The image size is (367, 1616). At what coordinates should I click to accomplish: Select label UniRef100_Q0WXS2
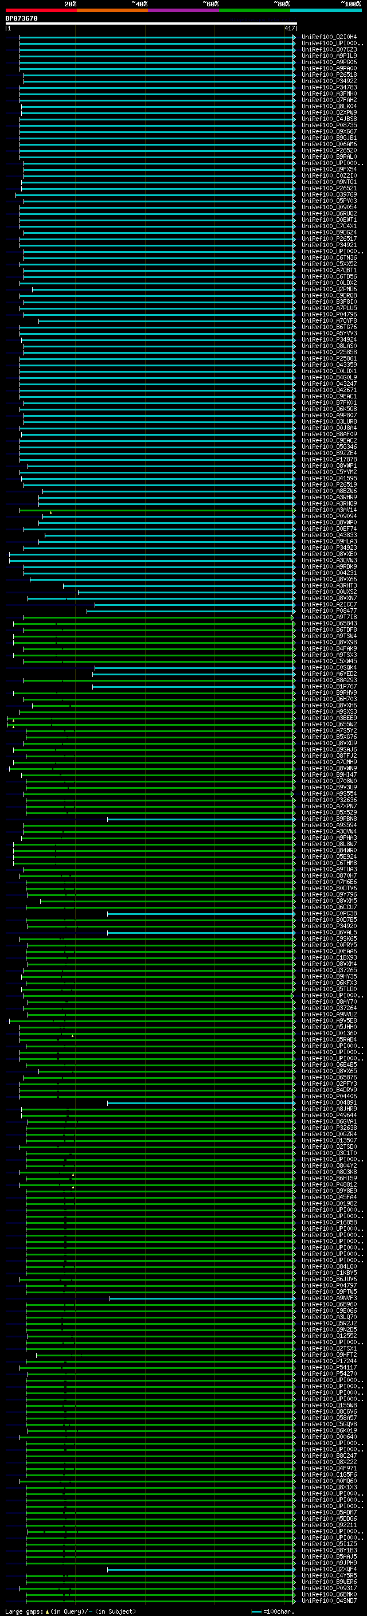tap(329, 592)
